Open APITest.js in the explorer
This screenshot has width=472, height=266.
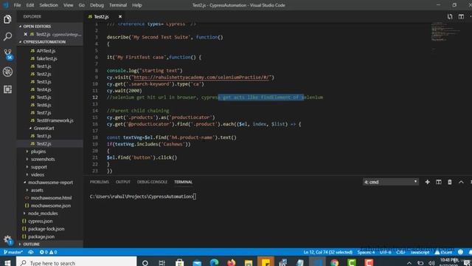46,51
